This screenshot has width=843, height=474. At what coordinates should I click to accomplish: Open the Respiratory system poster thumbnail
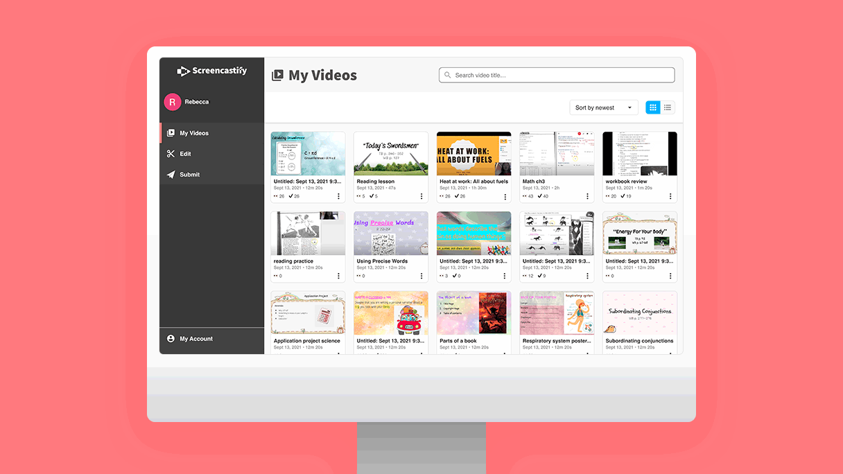coord(557,313)
